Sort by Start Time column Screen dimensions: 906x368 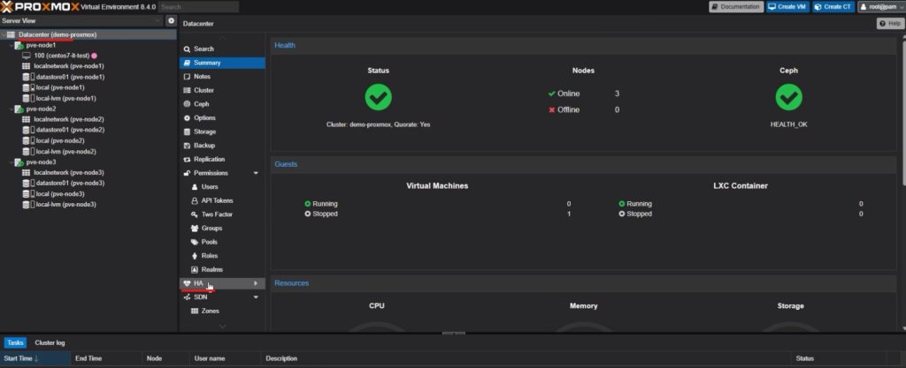click(x=35, y=358)
